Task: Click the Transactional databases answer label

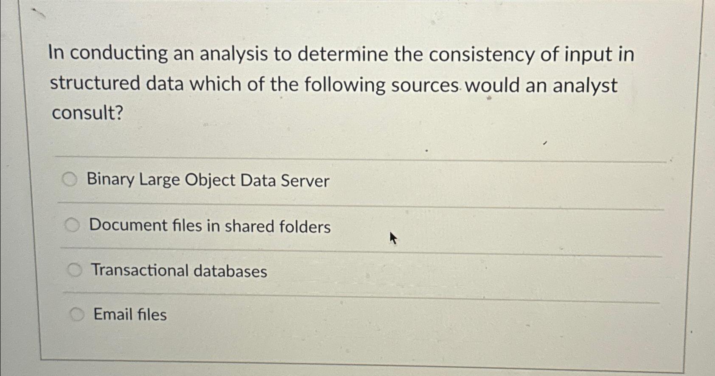Action: point(179,271)
